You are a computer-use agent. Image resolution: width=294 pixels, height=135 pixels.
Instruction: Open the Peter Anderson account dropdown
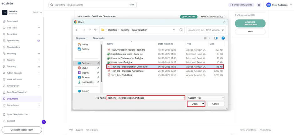coord(279,5)
